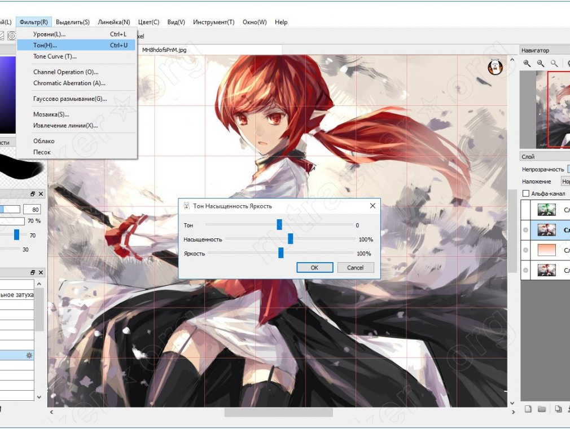Click the brush slider handle set to 70
The image size is (570, 429).
click(x=17, y=235)
